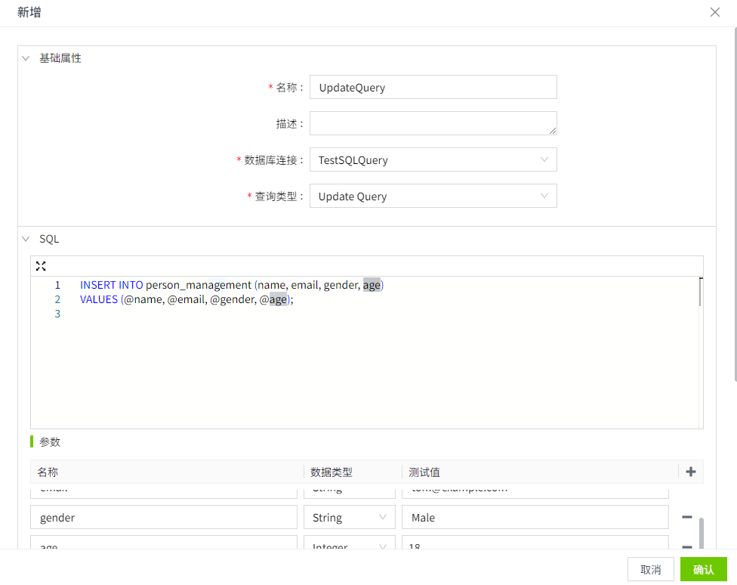Image resolution: width=737 pixels, height=585 pixels.
Task: Open the 数据库连接 dropdown
Action: pyautogui.click(x=433, y=160)
